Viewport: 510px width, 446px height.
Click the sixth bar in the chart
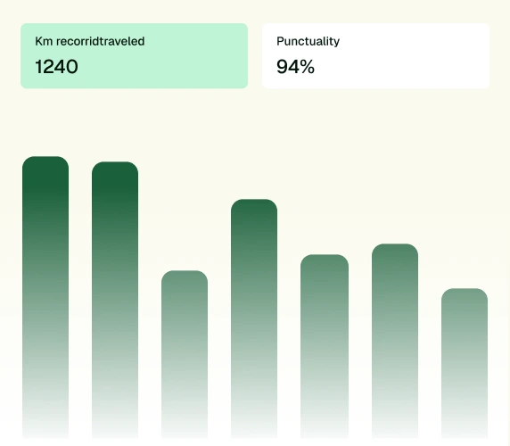395,341
